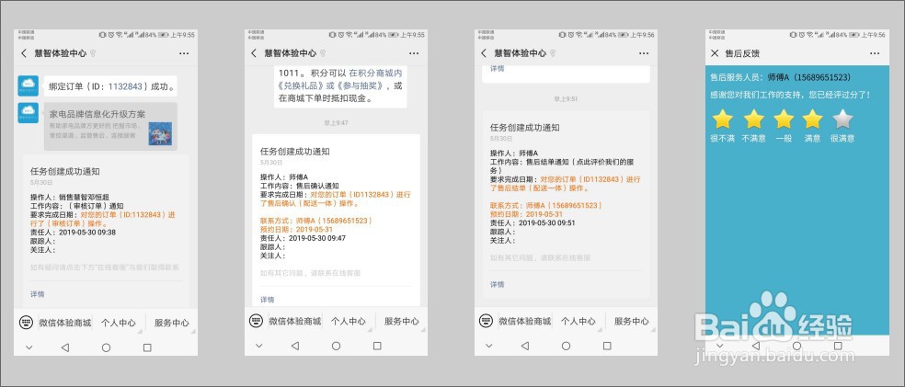This screenshot has width=905, height=387.
Task: Tap Android back triangle on 审核订单 screen
Action: [64, 347]
